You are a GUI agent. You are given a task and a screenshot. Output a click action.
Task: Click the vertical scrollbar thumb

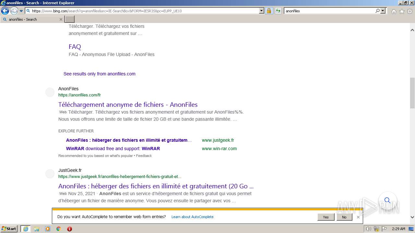412,93
